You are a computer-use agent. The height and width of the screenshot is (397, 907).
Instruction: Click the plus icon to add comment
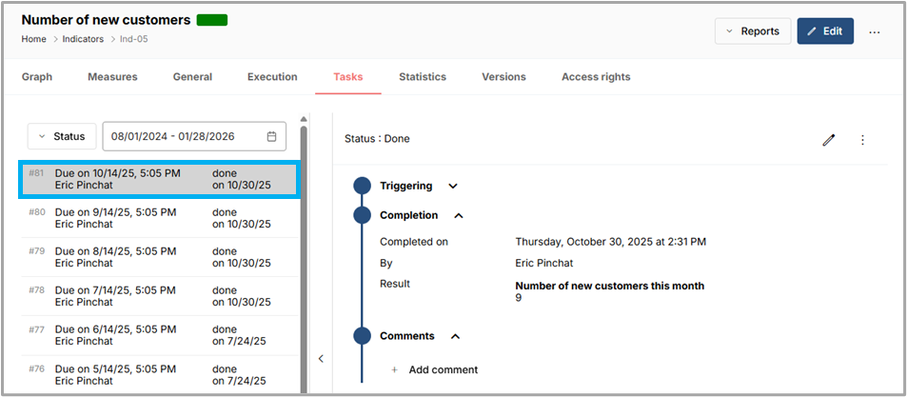point(395,369)
